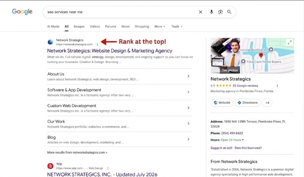The width and height of the screenshot is (304, 177).
Task: Click the five-star rating stars
Action: [223, 86]
